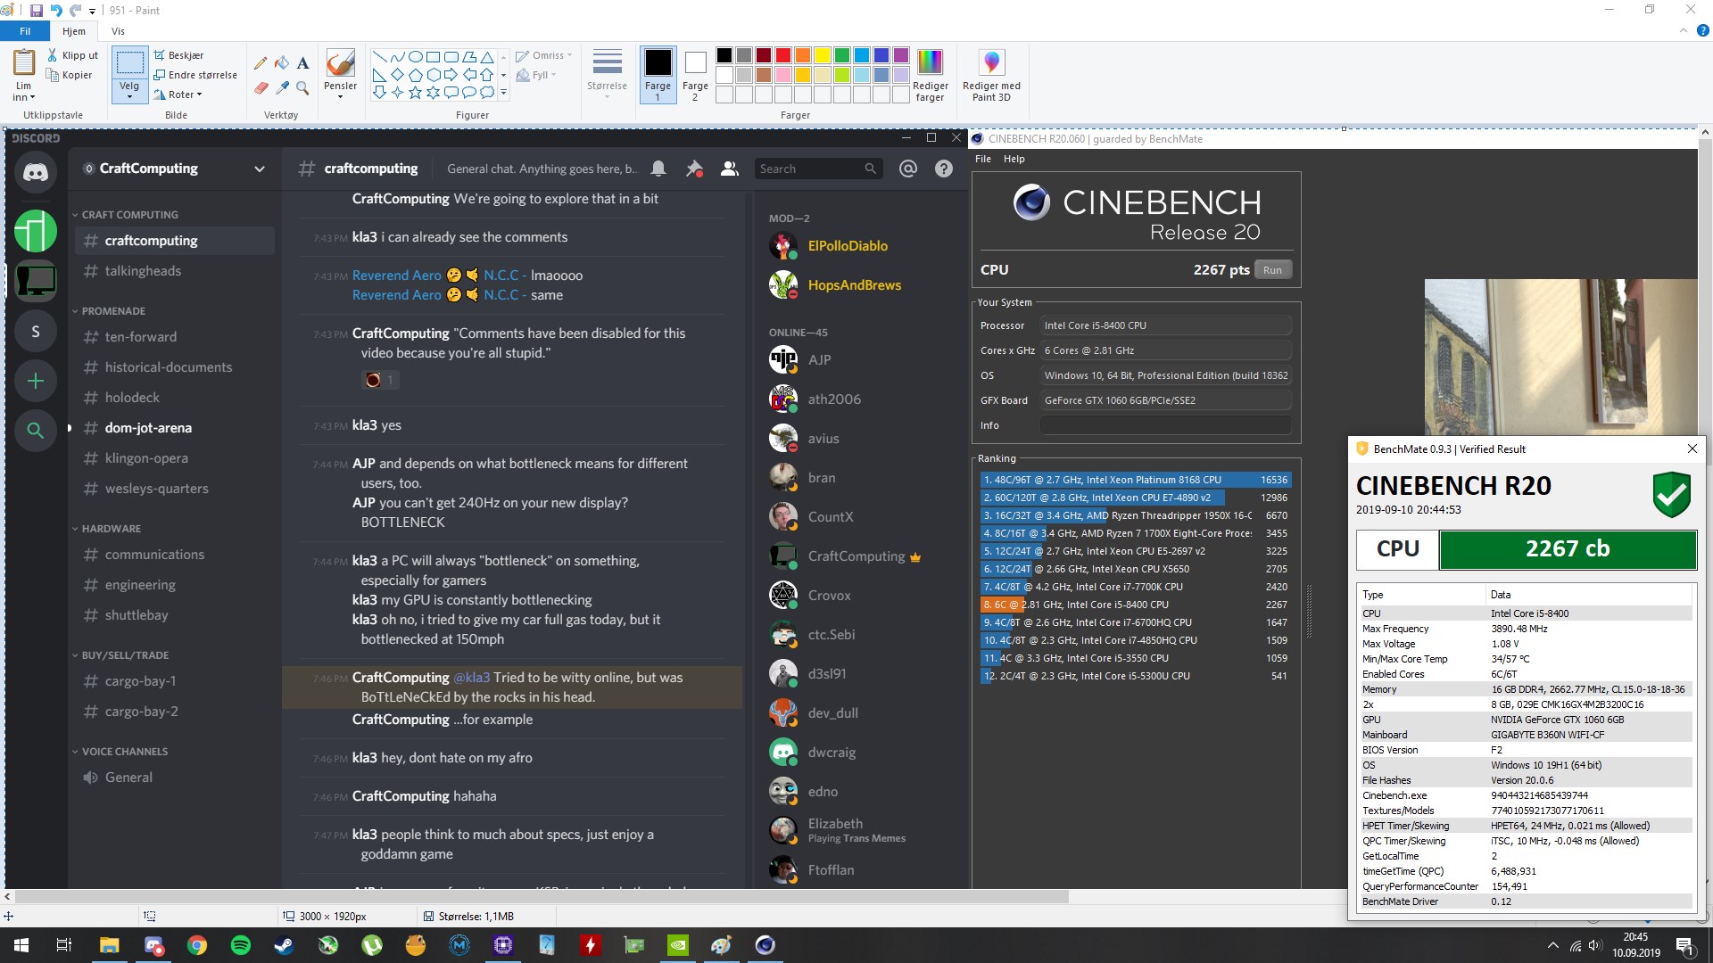Select the Magnifier tool
Viewport: 1713px width, 963px height.
303,88
